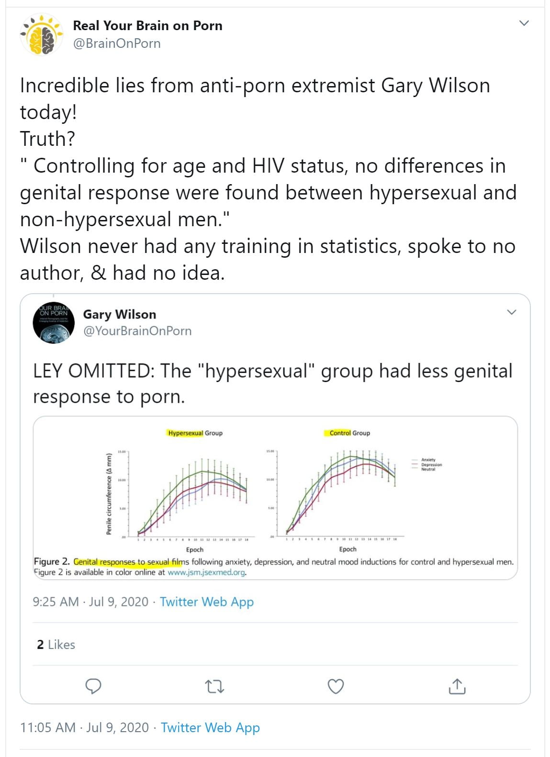This screenshot has height=757, width=550.
Task: Click the Gary Wilson display name
Action: pos(120,314)
